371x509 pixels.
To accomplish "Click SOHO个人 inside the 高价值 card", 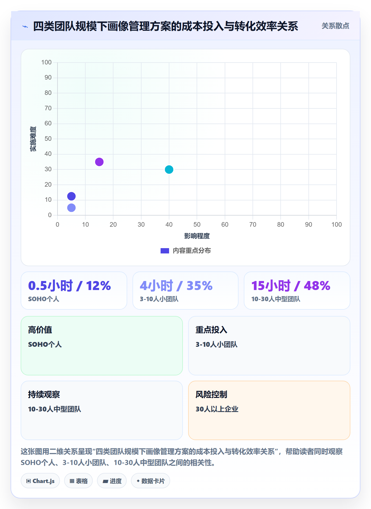I will click(45, 344).
